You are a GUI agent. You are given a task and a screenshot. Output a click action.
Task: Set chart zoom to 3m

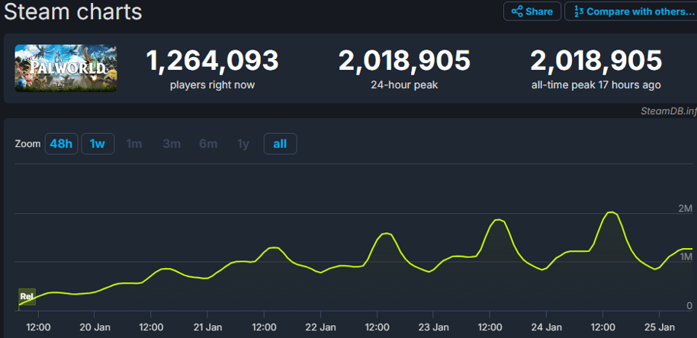172,144
